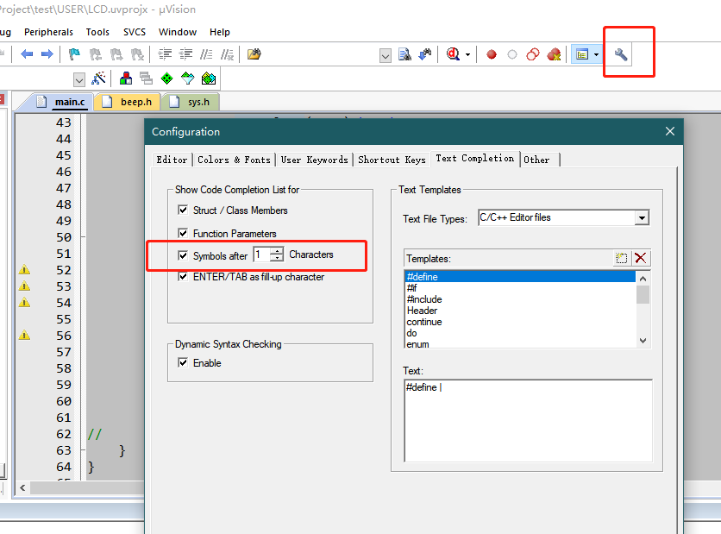Switch to the Colors & Fonts tab
721x534 pixels.
click(234, 160)
